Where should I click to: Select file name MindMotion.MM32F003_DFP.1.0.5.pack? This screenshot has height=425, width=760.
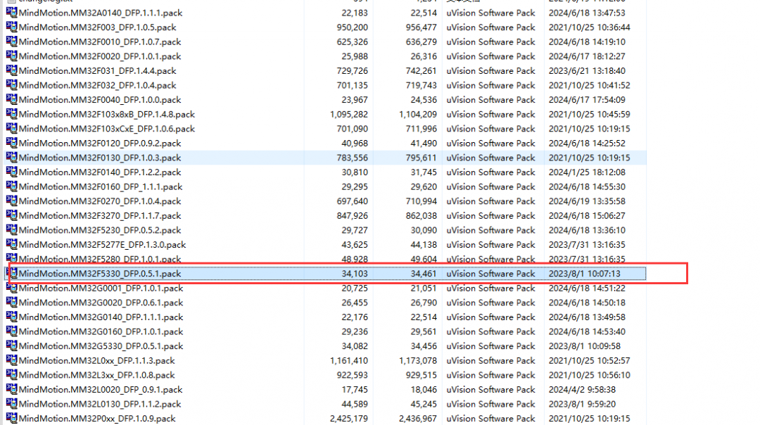97,27
